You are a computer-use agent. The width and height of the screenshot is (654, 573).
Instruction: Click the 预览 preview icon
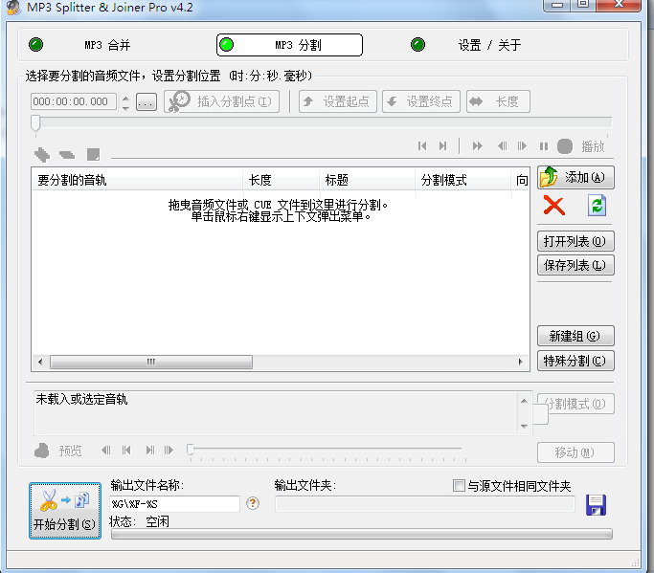click(x=42, y=451)
